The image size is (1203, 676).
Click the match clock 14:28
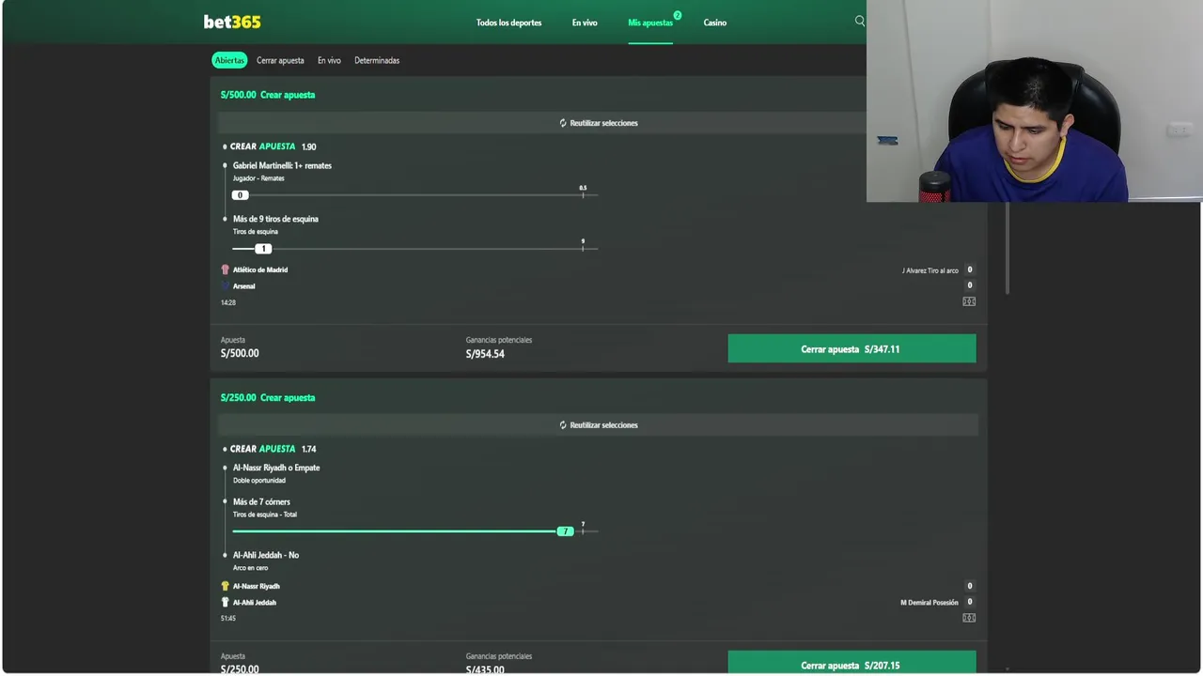[228, 302]
